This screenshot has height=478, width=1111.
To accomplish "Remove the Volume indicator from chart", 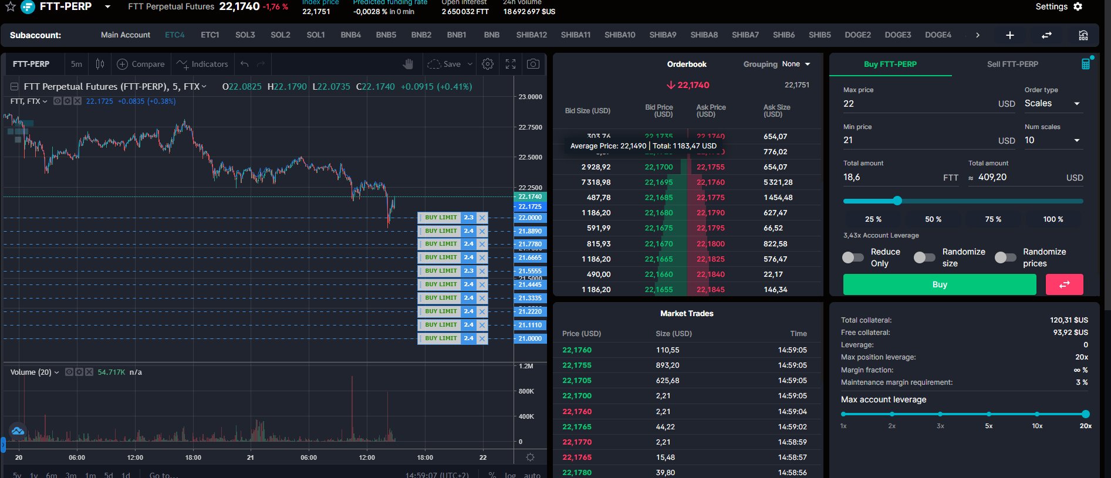I will tap(89, 372).
